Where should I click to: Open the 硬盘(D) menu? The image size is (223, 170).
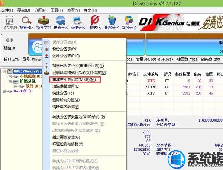tap(24, 10)
